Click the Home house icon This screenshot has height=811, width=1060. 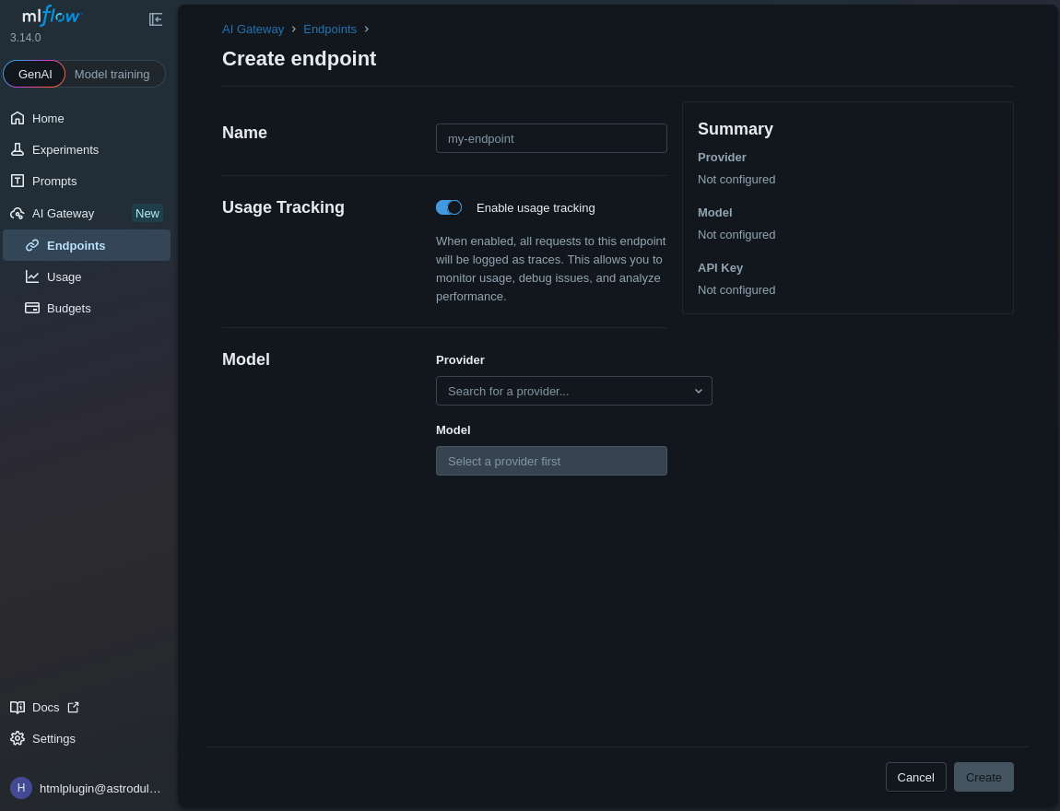coord(18,118)
